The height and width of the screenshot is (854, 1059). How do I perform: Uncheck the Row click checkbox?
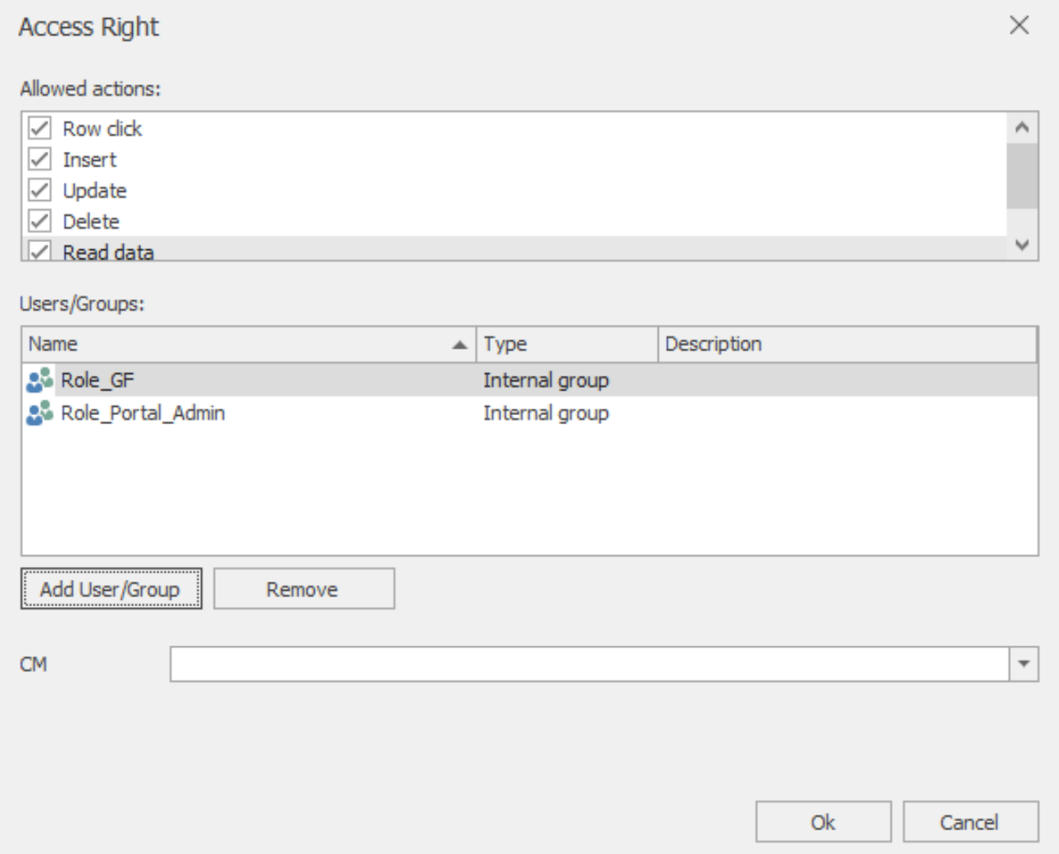pyautogui.click(x=39, y=128)
